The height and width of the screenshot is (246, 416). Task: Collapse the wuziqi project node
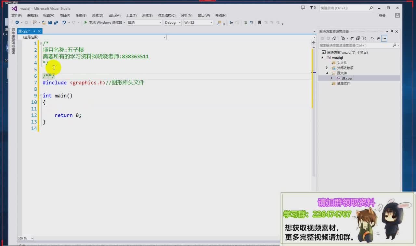click(x=322, y=58)
